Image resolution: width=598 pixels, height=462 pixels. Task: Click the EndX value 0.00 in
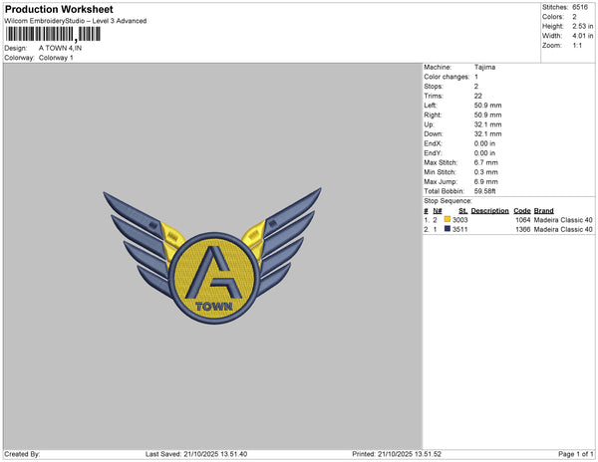[484, 143]
